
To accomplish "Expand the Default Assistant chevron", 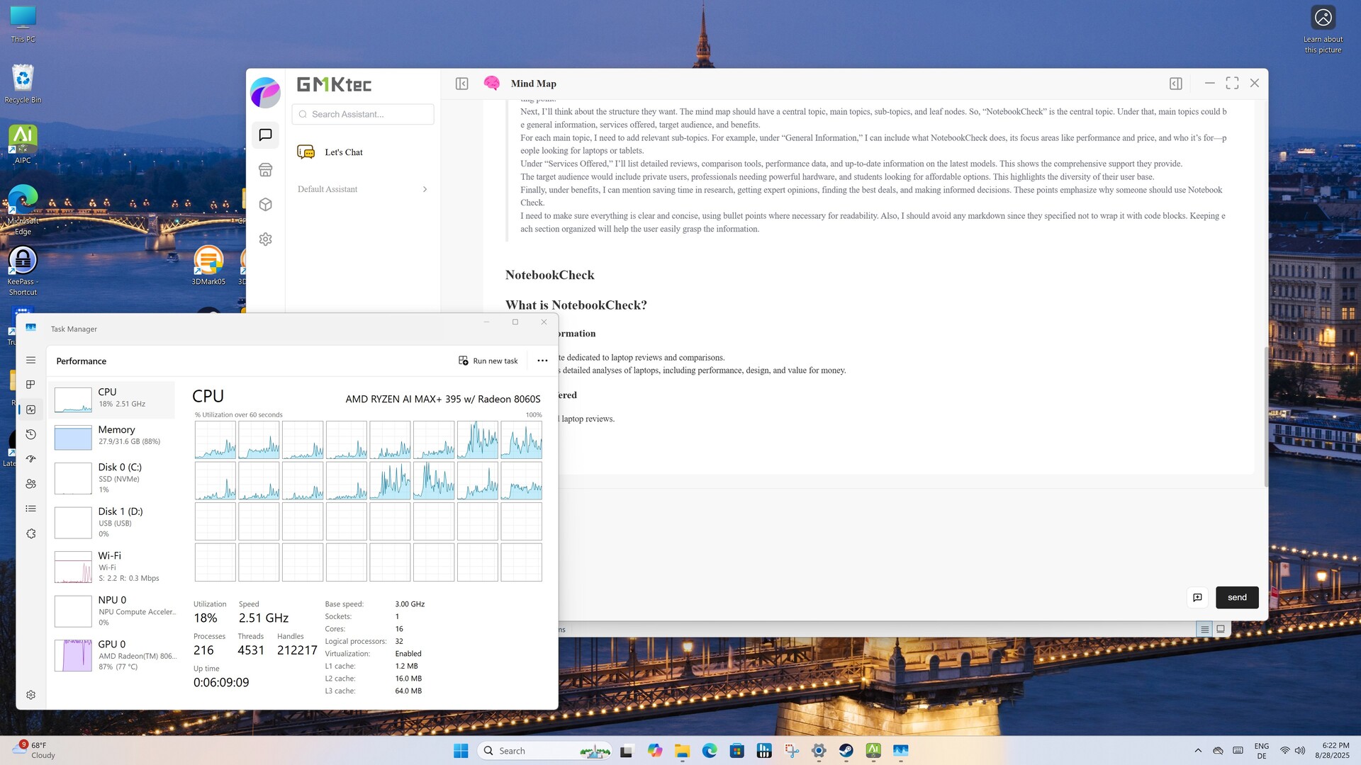I will tap(425, 189).
